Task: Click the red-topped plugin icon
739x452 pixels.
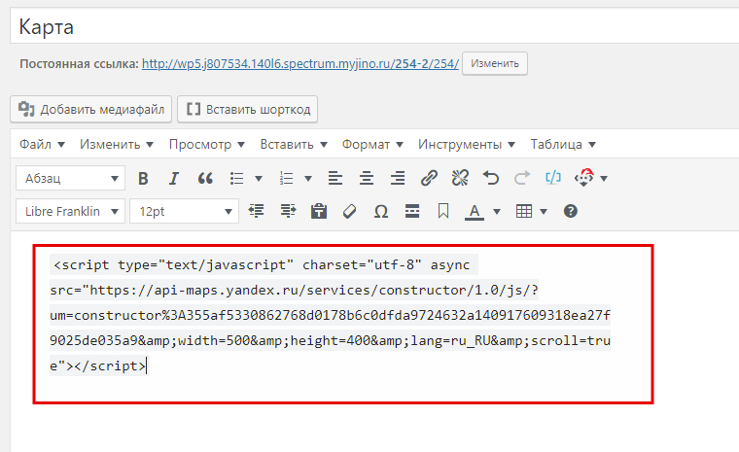Action: pyautogui.click(x=584, y=178)
